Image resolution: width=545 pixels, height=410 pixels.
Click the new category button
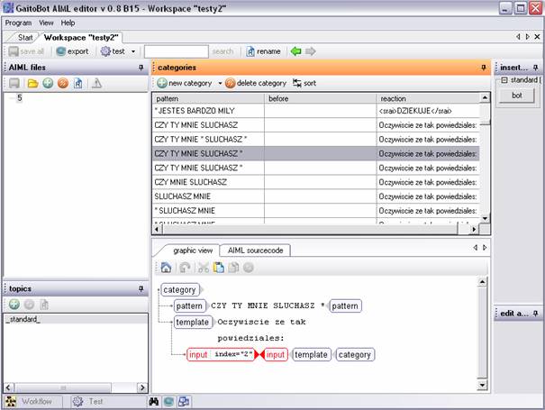[x=184, y=83]
